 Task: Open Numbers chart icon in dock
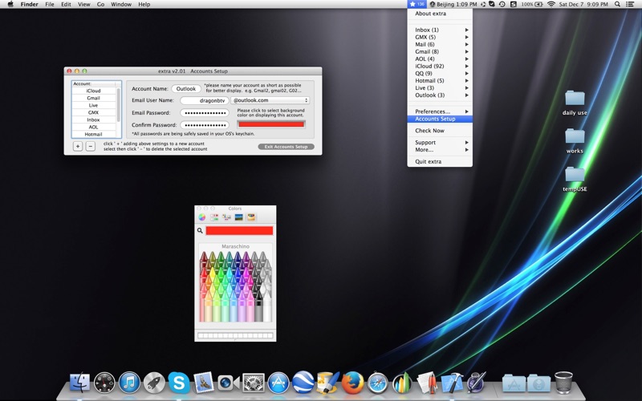pyautogui.click(x=402, y=383)
